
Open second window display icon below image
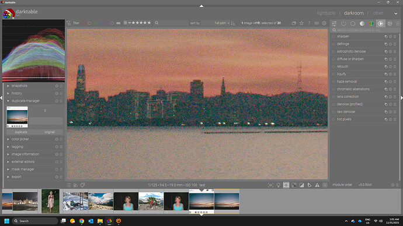pos(82,185)
